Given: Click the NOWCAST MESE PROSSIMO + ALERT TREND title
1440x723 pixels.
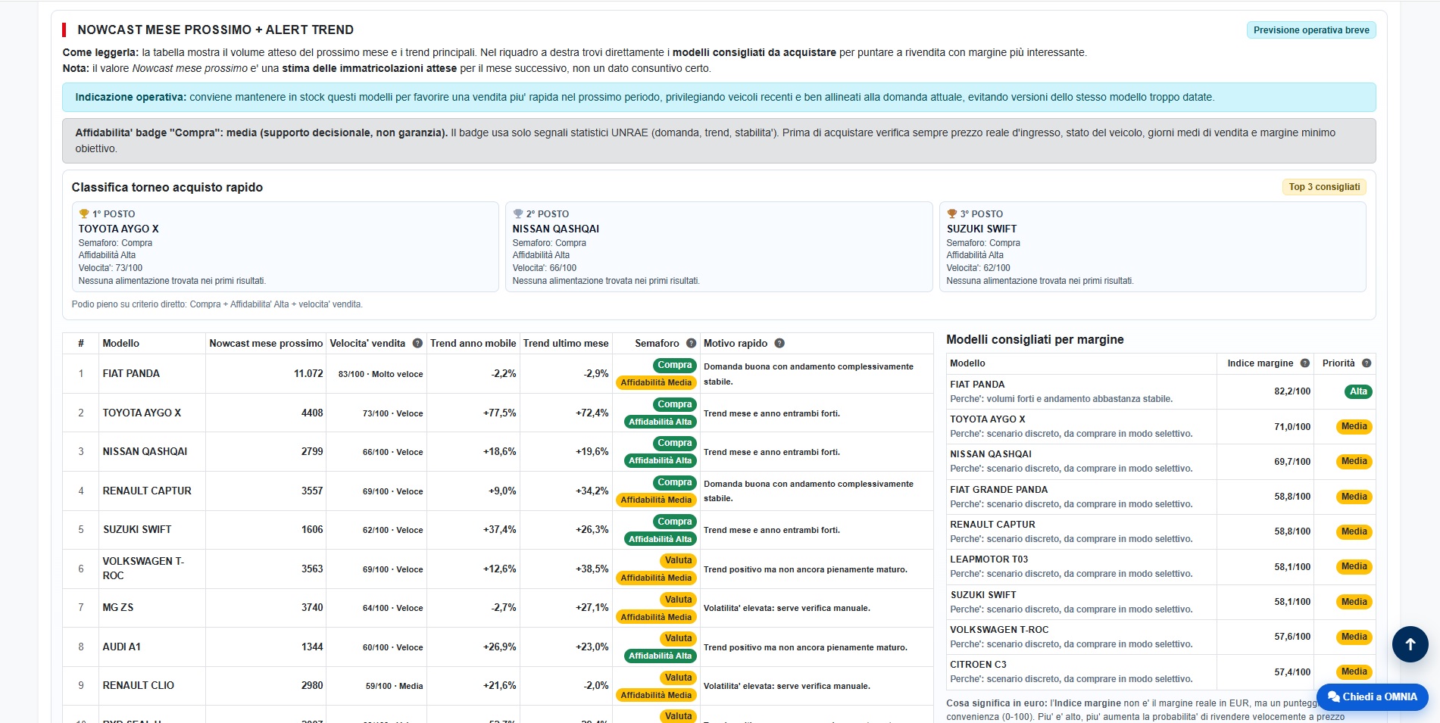Looking at the screenshot, I should [x=215, y=30].
